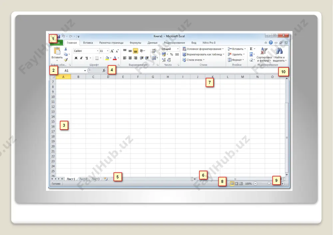Open the Name Box A1 dropdown arrow
333x235 pixels.
coord(85,70)
